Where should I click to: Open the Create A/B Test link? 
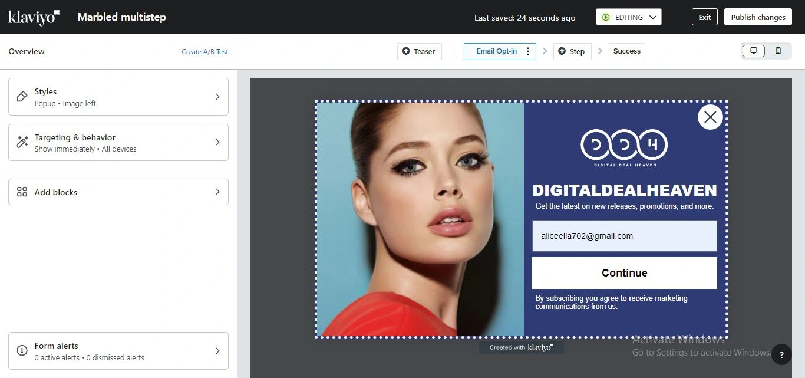[204, 52]
